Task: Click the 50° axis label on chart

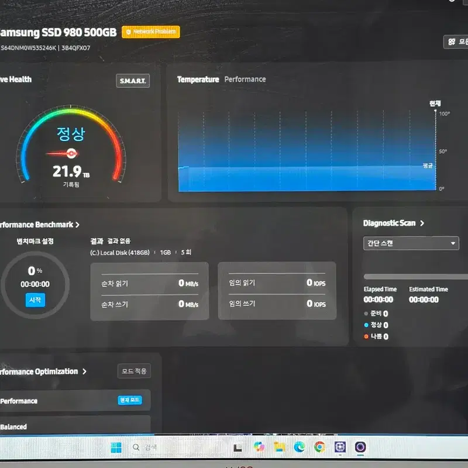Action: tap(443, 152)
